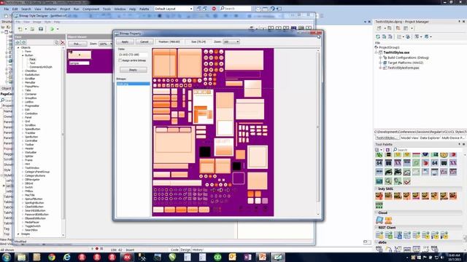This screenshot has width=467, height=262.
Task: Expand the ProgressBar tree node
Action: 23,106
